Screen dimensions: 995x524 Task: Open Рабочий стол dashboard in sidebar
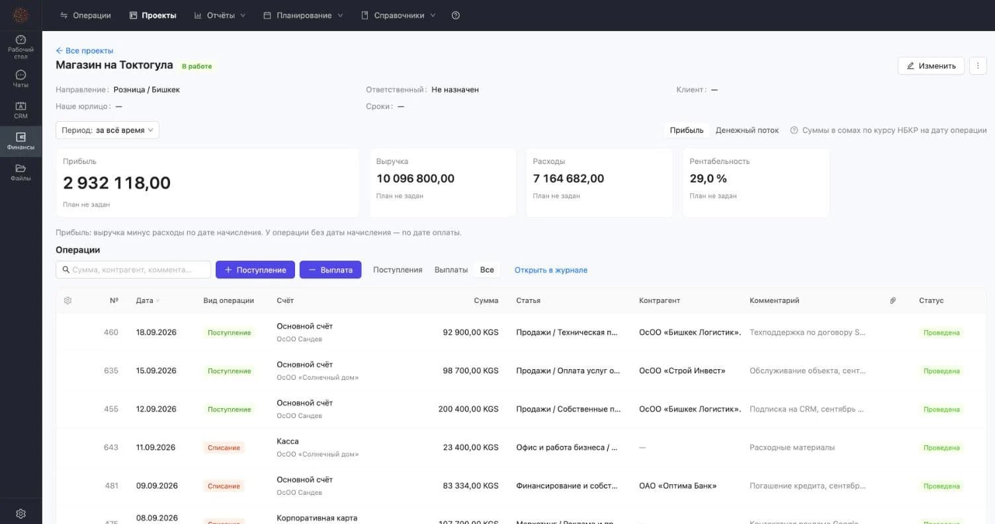[x=21, y=47]
